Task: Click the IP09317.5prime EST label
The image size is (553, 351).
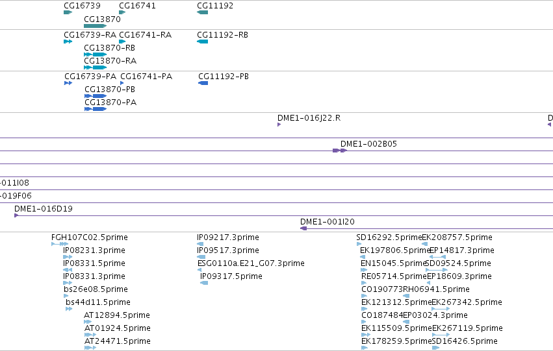Action: pyautogui.click(x=231, y=276)
